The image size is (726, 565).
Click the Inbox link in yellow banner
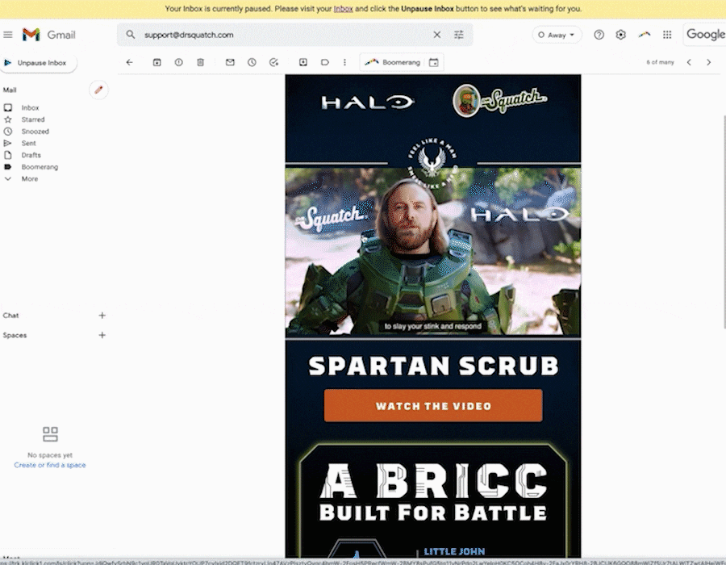[343, 9]
